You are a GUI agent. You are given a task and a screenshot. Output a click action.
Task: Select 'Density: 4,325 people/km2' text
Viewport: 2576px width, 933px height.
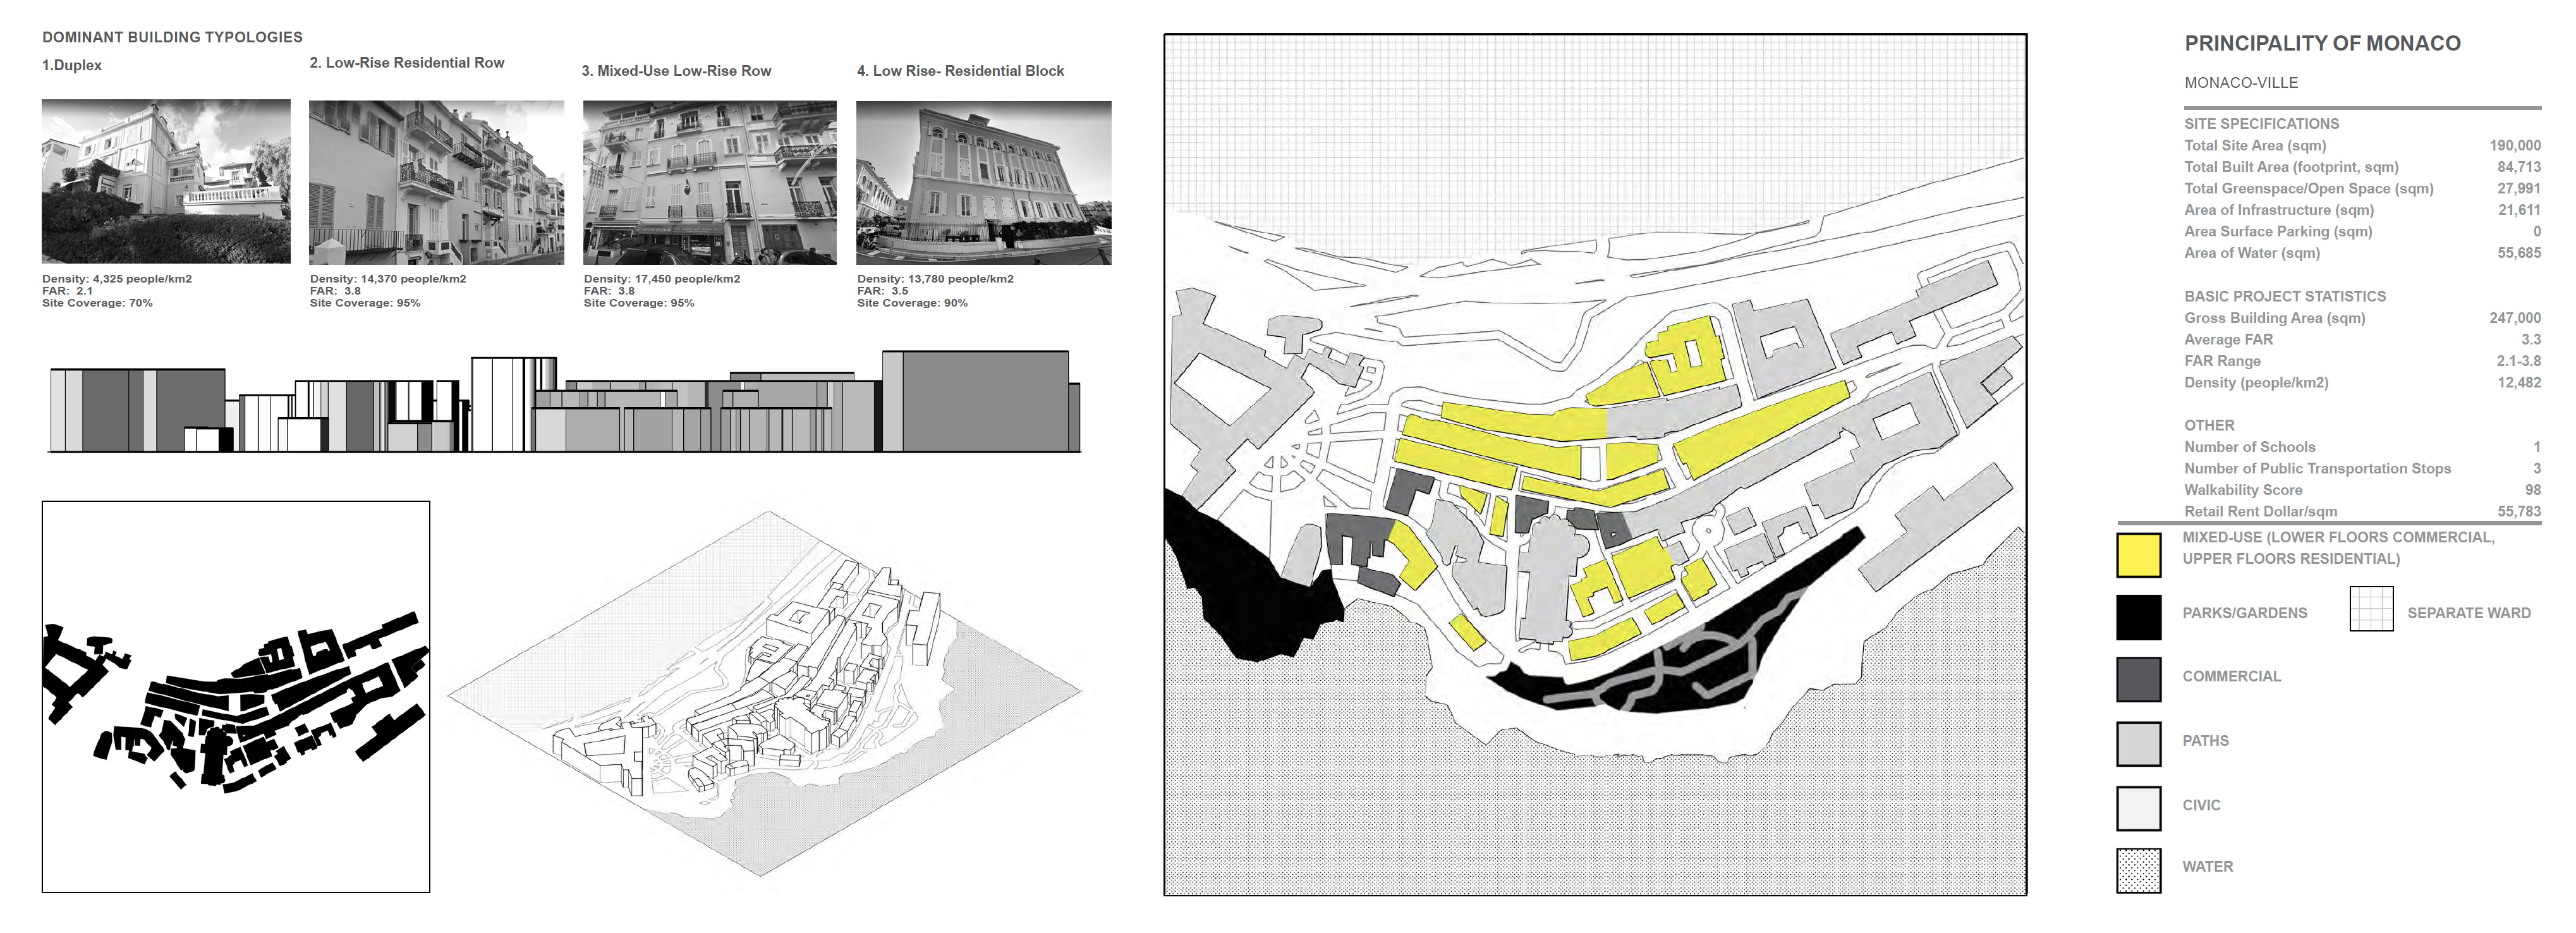(x=117, y=279)
